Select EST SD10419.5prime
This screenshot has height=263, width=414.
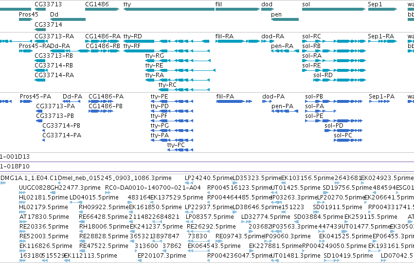[x=348, y=256]
